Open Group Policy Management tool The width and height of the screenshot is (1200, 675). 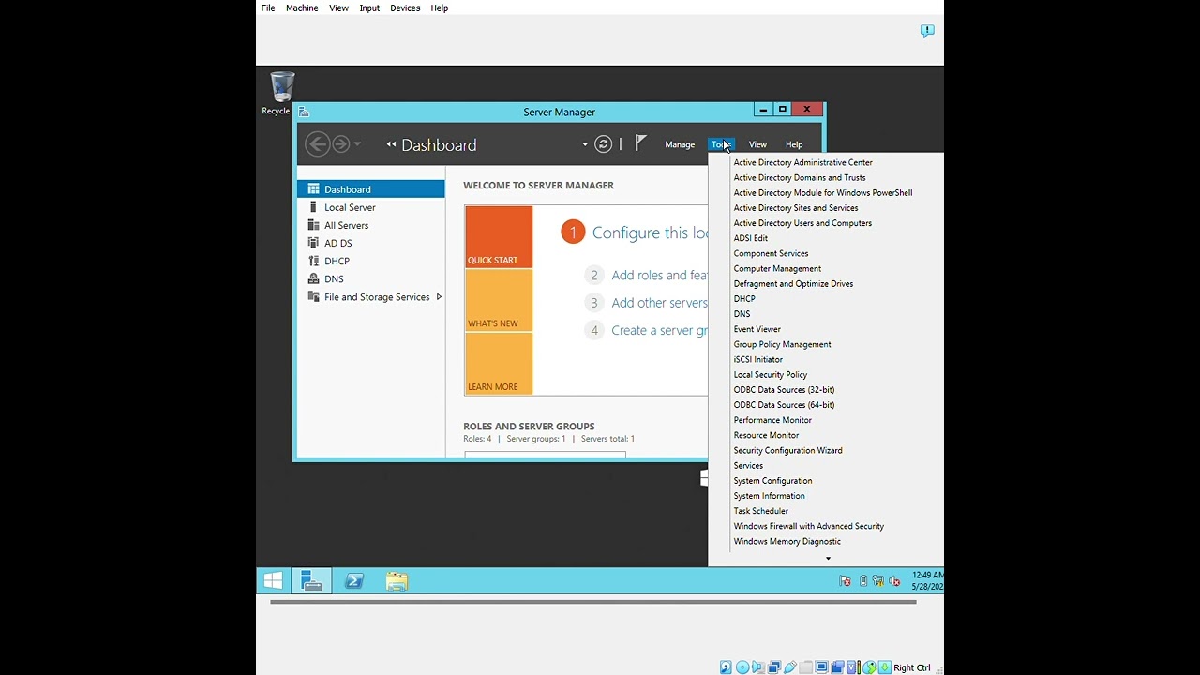pyautogui.click(x=782, y=344)
